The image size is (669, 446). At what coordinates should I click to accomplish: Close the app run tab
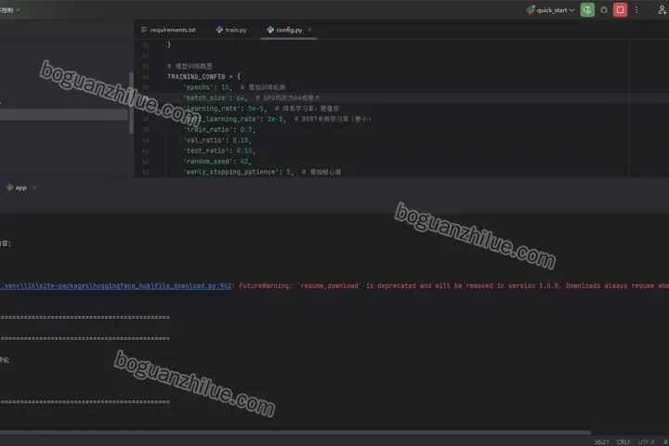coord(34,188)
